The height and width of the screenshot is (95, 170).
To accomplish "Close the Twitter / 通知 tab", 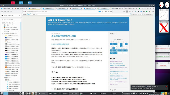I will [12, 8].
